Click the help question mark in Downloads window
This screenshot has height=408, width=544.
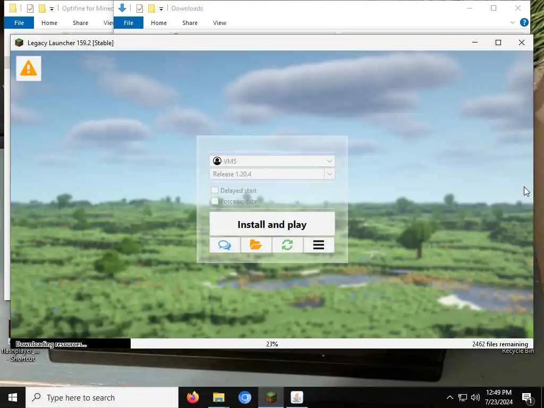point(524,22)
